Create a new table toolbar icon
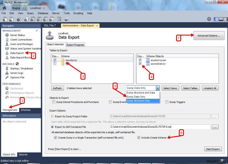The height and width of the screenshot is (164, 228). click(x=33, y=19)
